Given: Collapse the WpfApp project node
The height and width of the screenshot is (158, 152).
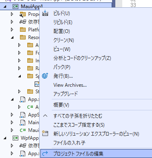Looking at the screenshot, I should pyautogui.click(x=5, y=138).
